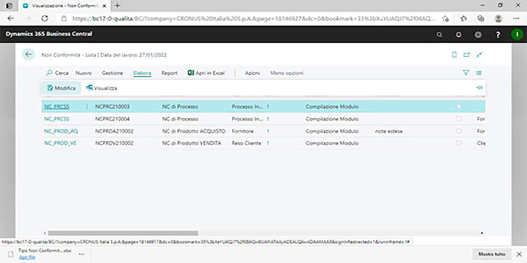This screenshot has height=263, width=527.
Task: Click the bookmark icon on the page
Action: (x=454, y=55)
